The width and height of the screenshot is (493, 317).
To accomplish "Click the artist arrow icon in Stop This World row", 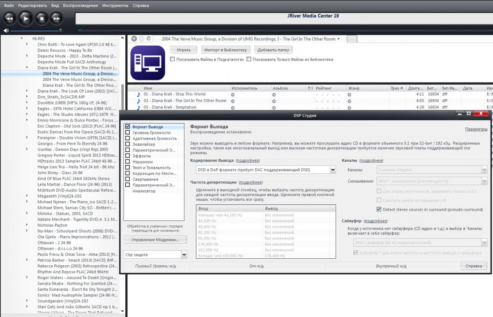I will pyautogui.click(x=233, y=94).
